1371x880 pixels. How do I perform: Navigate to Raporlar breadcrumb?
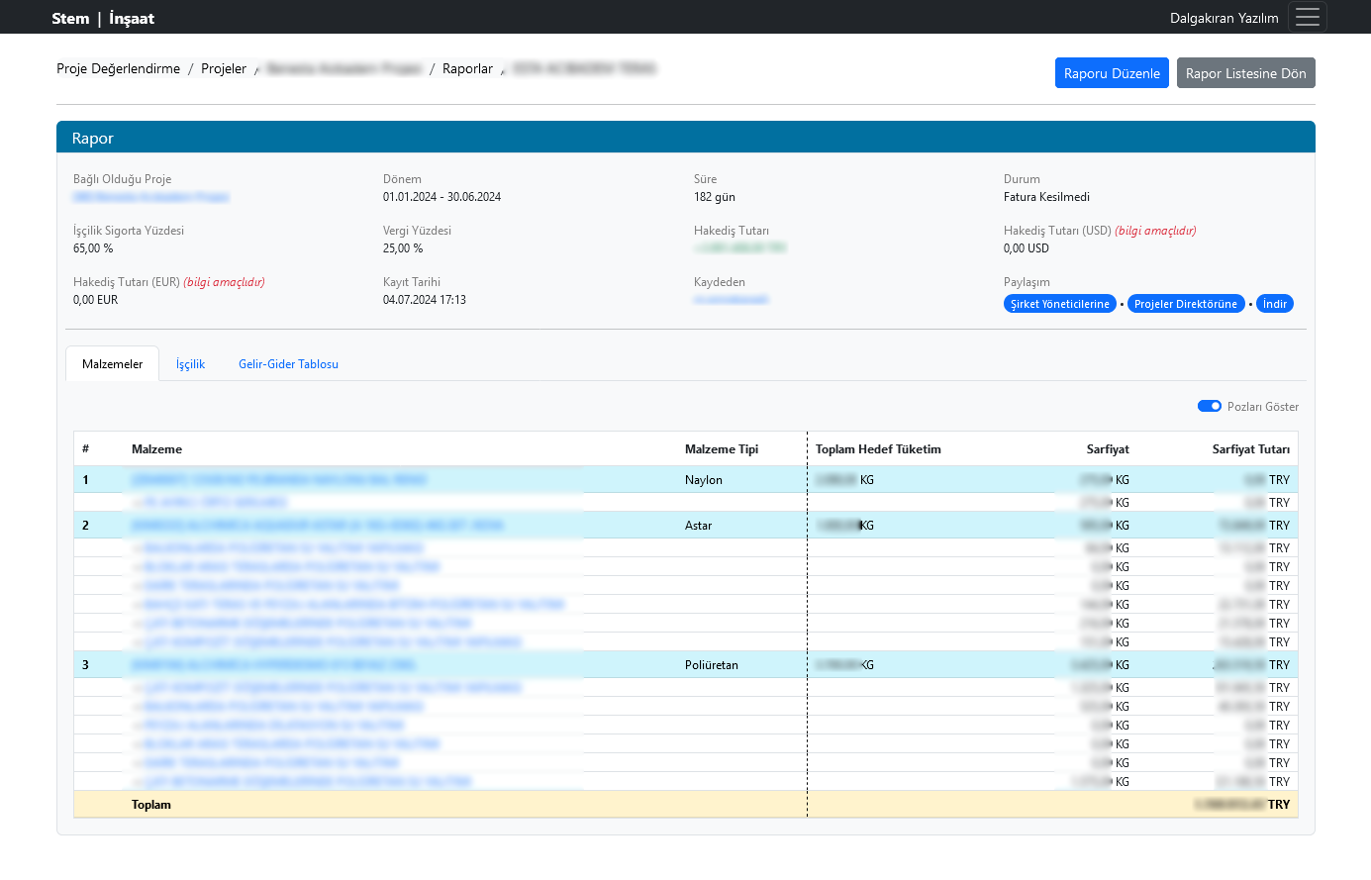[467, 68]
